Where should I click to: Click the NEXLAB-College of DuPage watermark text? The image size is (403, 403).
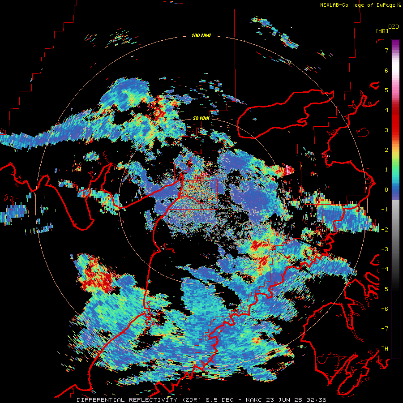point(357,5)
